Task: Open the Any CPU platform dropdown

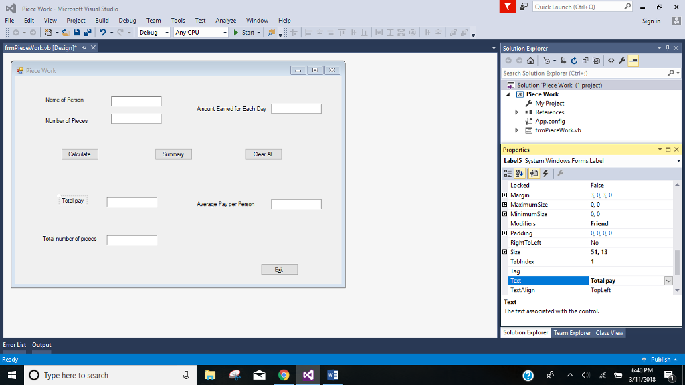Action: coord(226,31)
